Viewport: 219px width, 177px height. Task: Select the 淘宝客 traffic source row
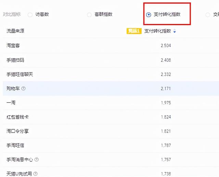tap(13, 46)
